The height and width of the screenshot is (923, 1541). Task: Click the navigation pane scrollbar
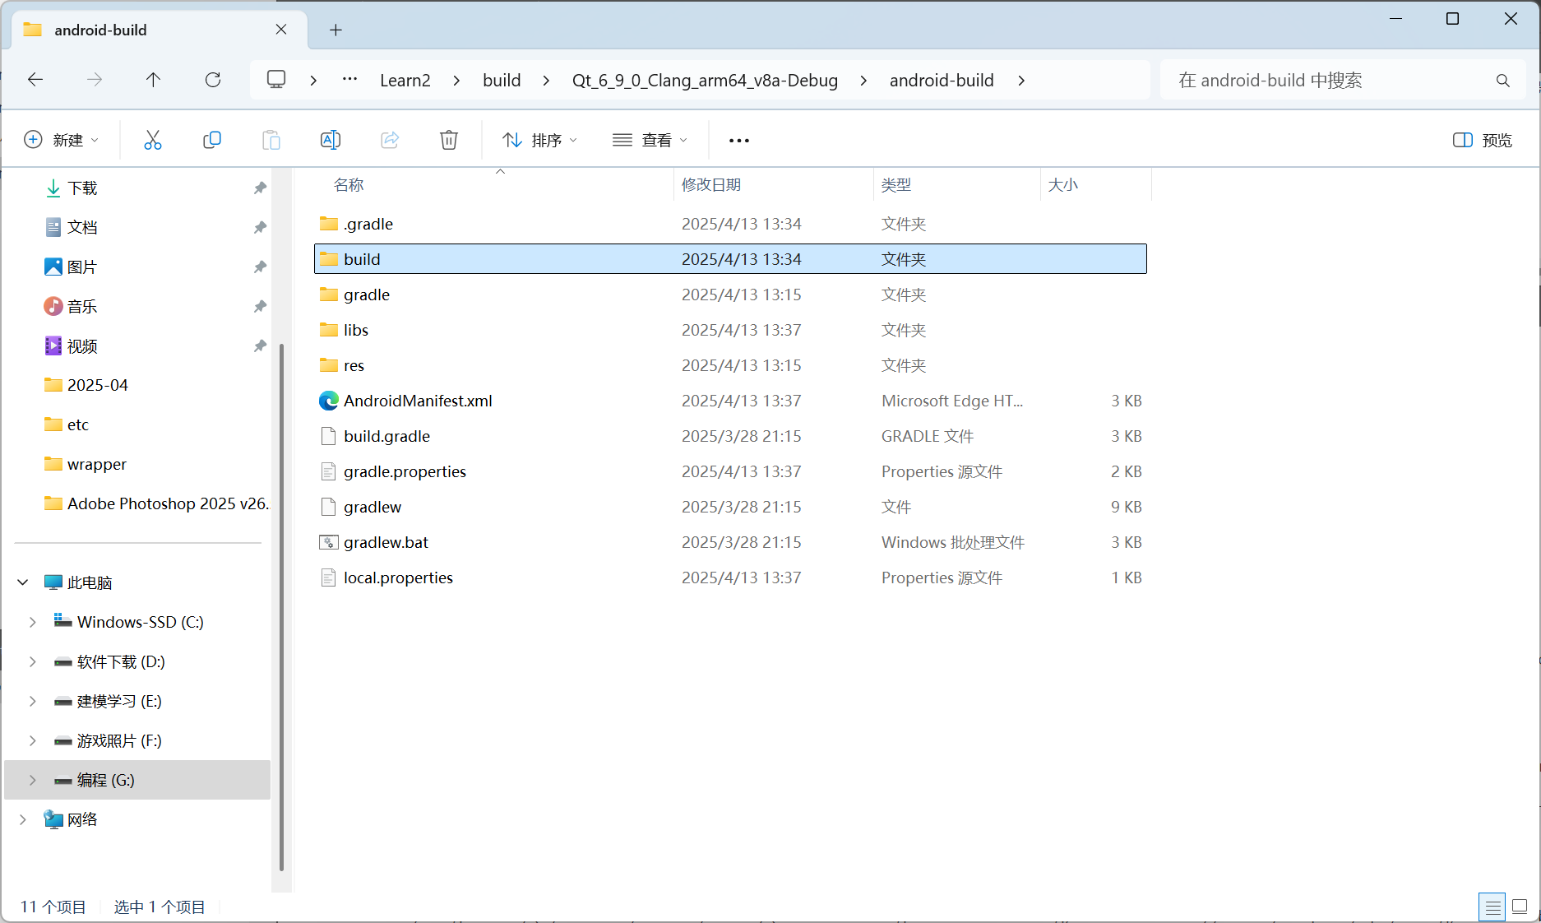coord(282,605)
